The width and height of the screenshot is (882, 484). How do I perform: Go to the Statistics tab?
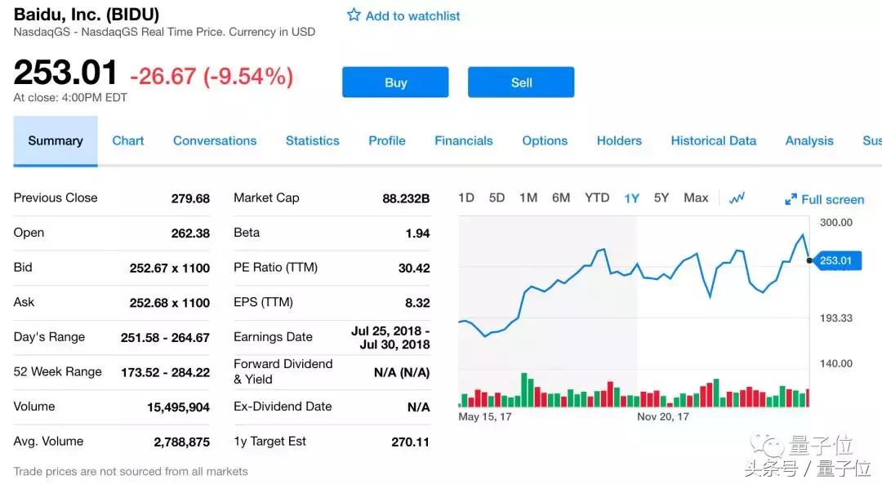313,140
